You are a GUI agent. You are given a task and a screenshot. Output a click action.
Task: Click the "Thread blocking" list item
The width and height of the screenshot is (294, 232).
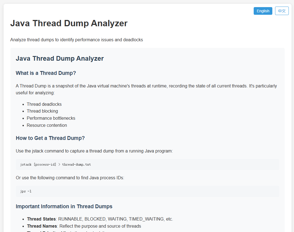click(x=42, y=111)
